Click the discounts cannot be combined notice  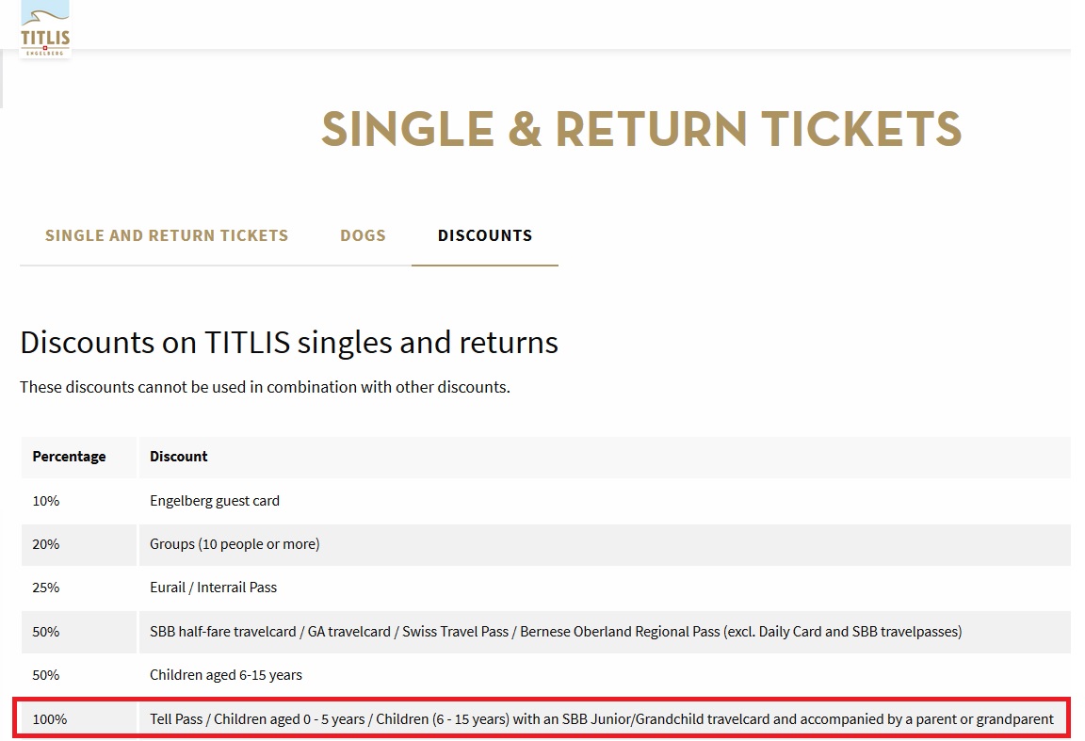pyautogui.click(x=265, y=388)
